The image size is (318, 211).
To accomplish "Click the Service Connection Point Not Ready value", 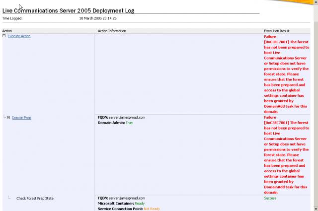I will tap(152, 209).
